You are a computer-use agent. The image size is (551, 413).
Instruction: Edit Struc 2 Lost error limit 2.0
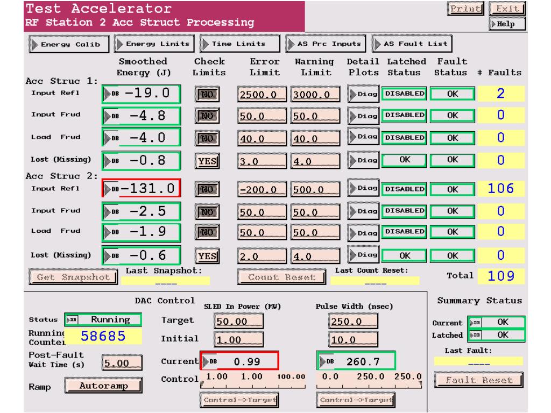click(262, 256)
